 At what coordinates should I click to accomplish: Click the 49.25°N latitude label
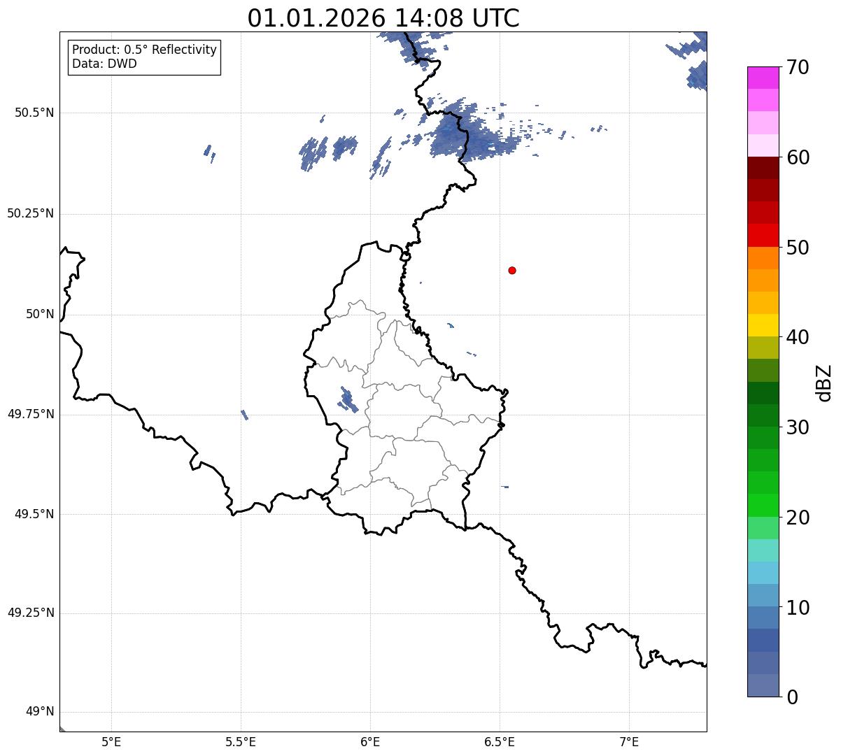coord(30,613)
